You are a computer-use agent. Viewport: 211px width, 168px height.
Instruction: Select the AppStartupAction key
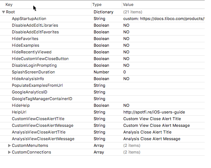[29, 19]
